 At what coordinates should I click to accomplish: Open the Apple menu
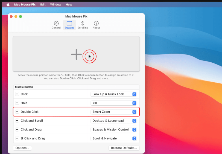click(8, 5)
